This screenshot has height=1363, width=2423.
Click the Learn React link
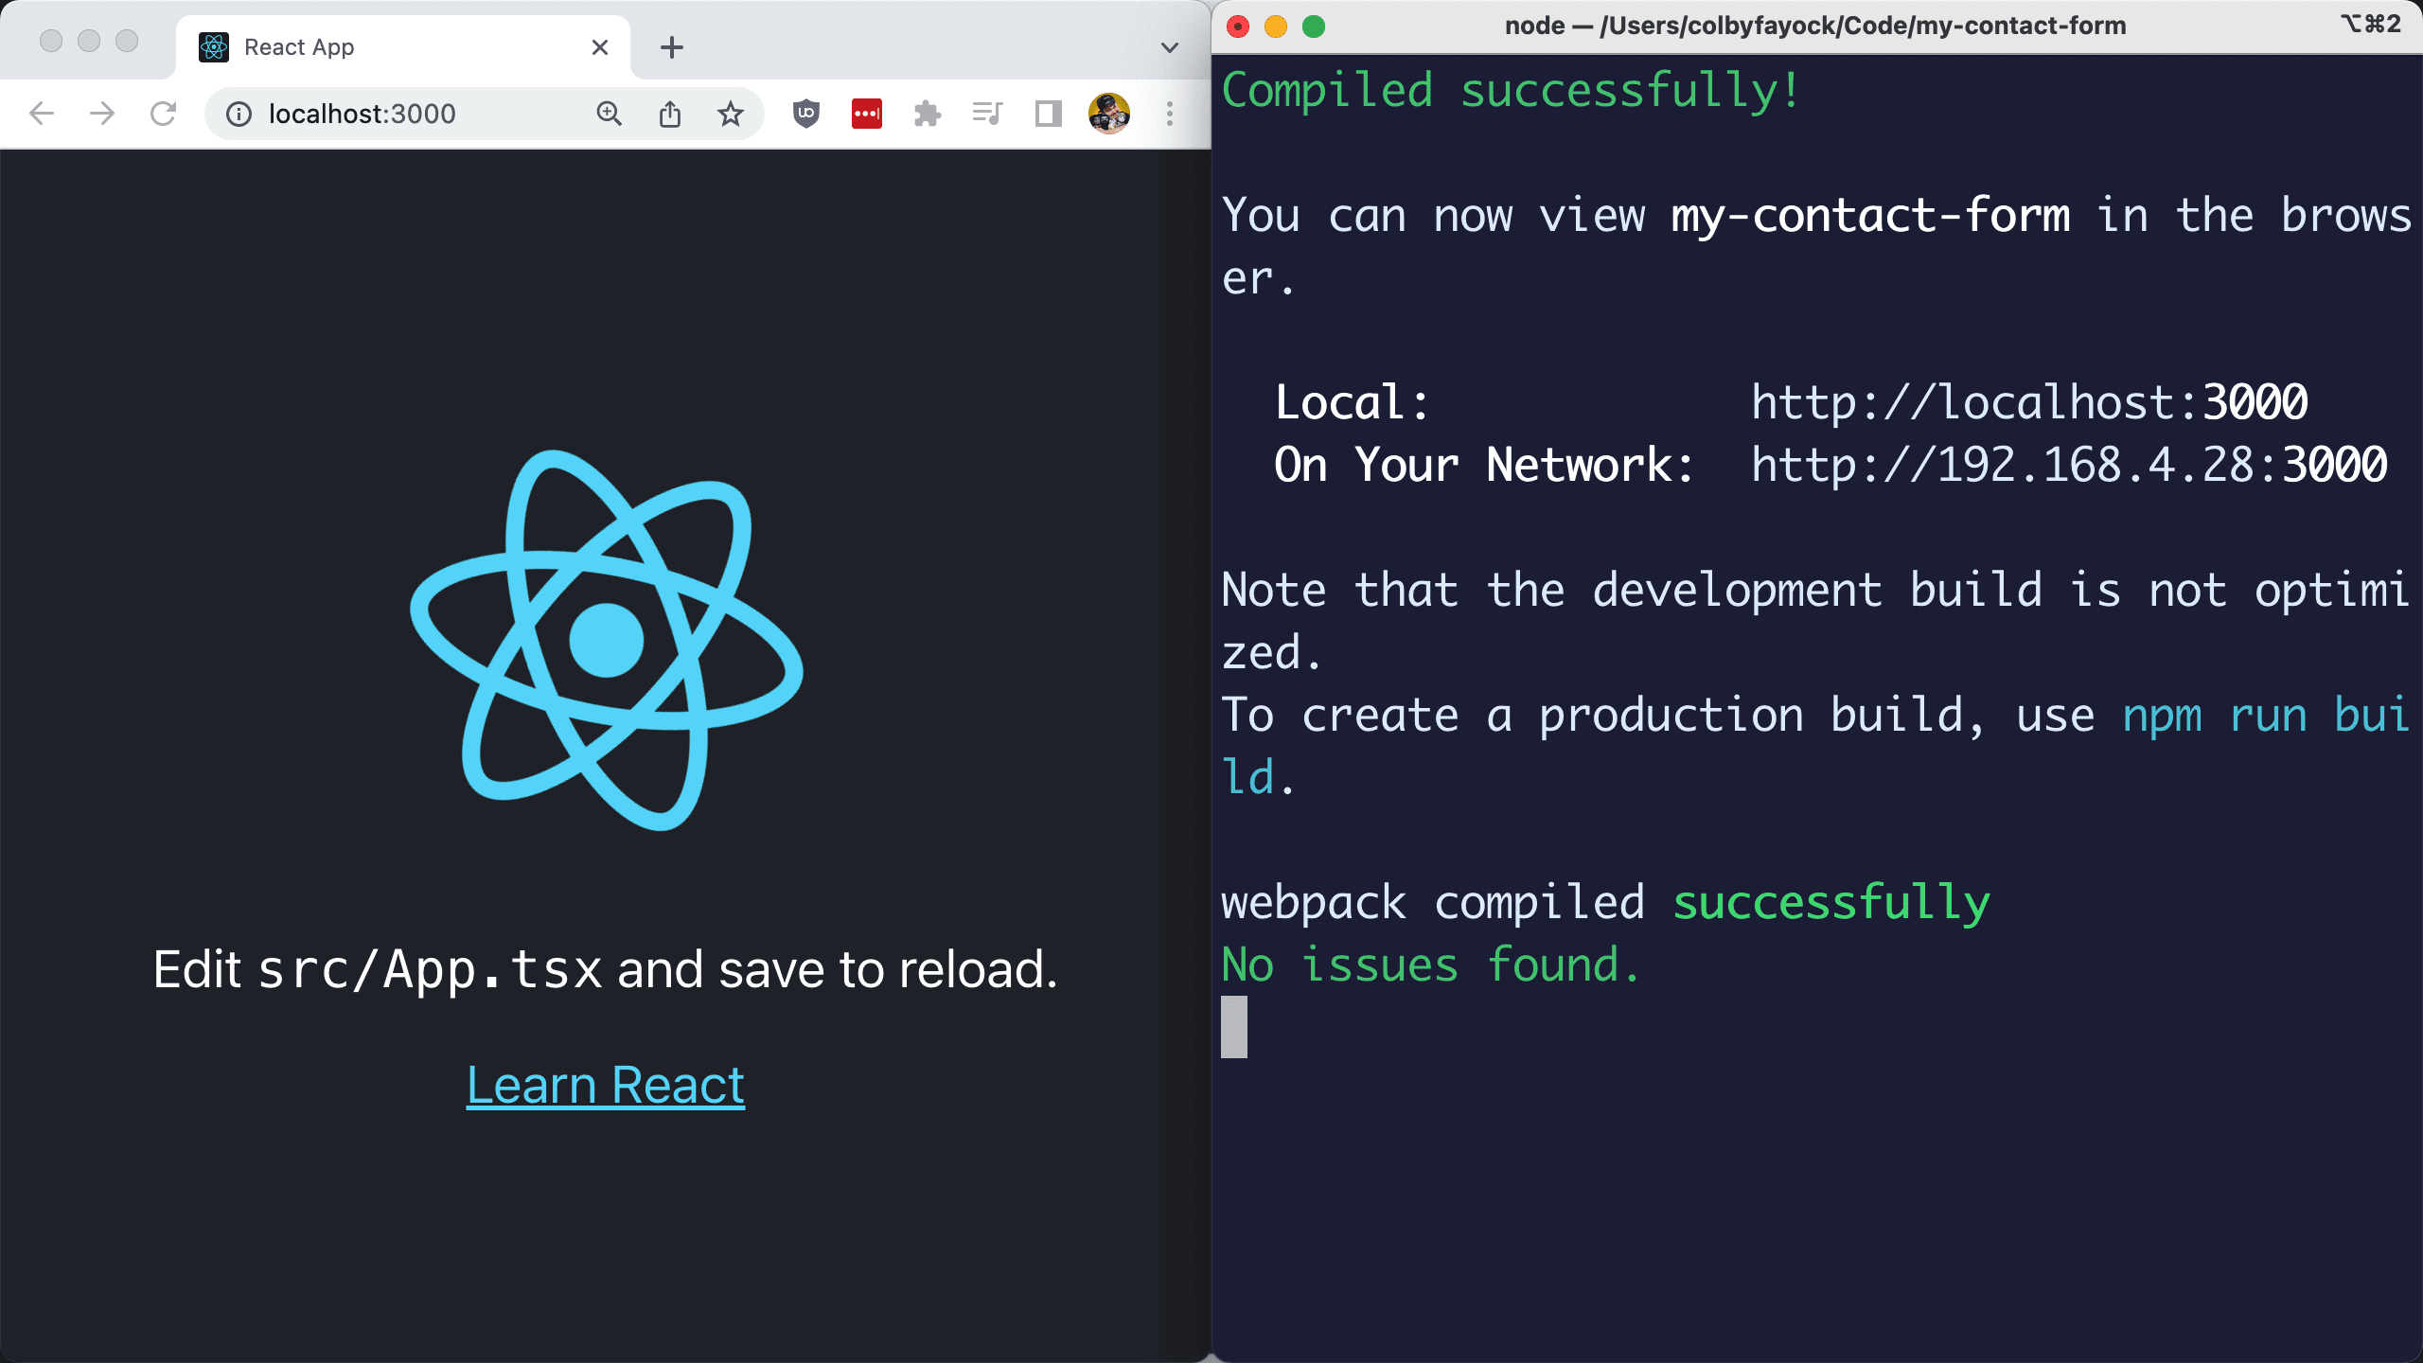(605, 1085)
